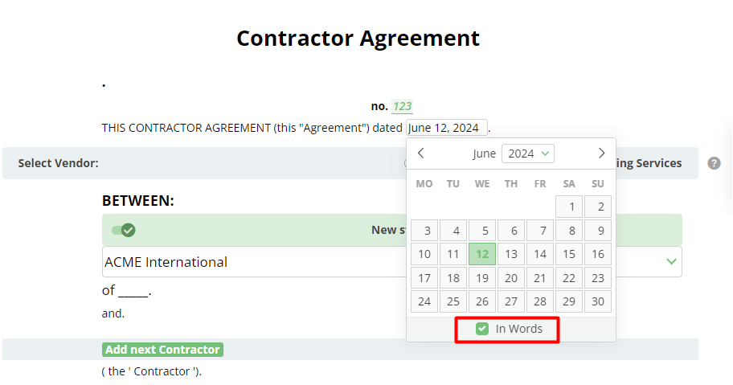Go to next month in calendar
This screenshot has width=733, height=385.
(x=602, y=154)
